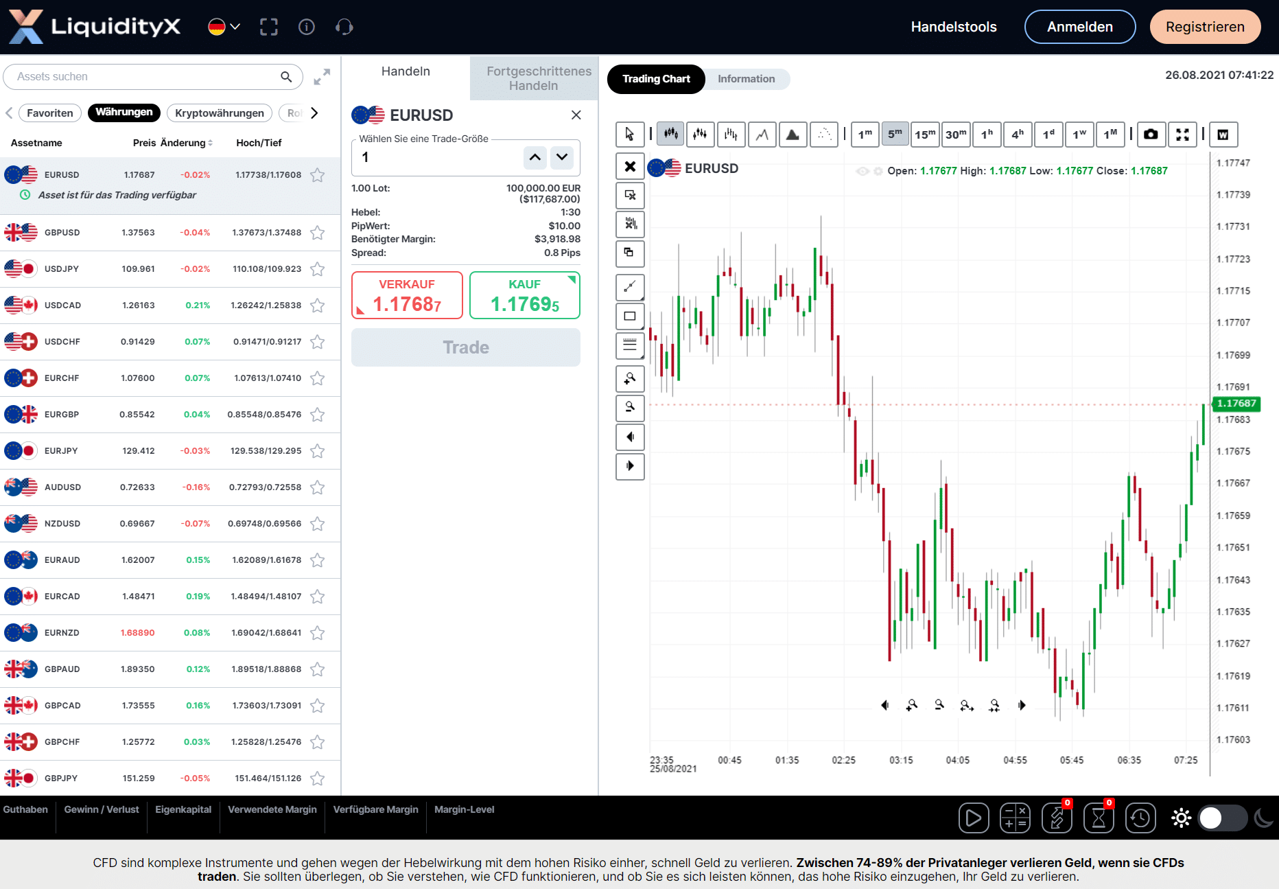Add EURGBP to favorites star

coord(317,415)
